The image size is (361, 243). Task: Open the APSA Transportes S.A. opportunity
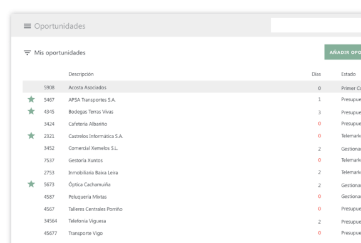click(x=92, y=100)
